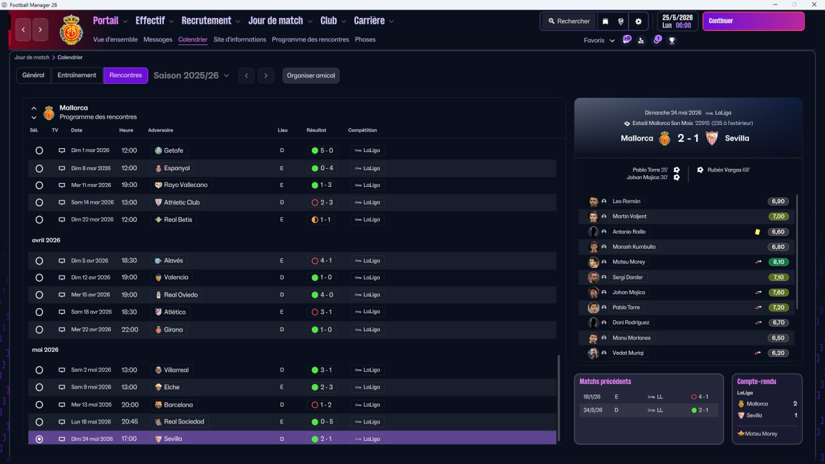
Task: Click Mateu Morey's player portrait
Action: click(594, 262)
